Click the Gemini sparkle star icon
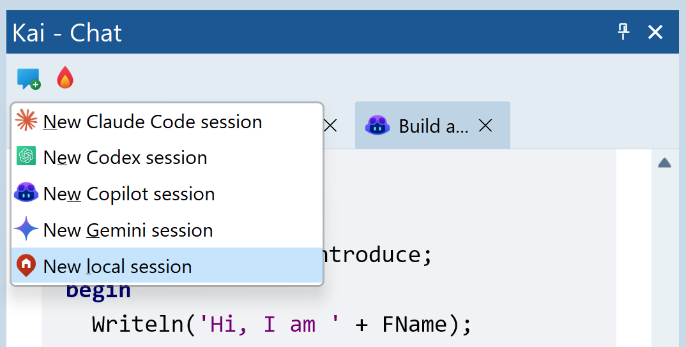This screenshot has width=686, height=347. 26,228
